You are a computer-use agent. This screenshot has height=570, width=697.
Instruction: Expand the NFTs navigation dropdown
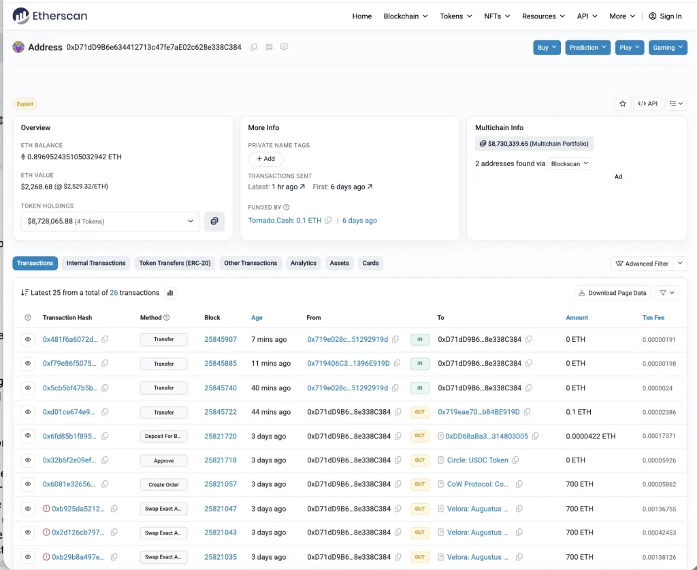[497, 16]
